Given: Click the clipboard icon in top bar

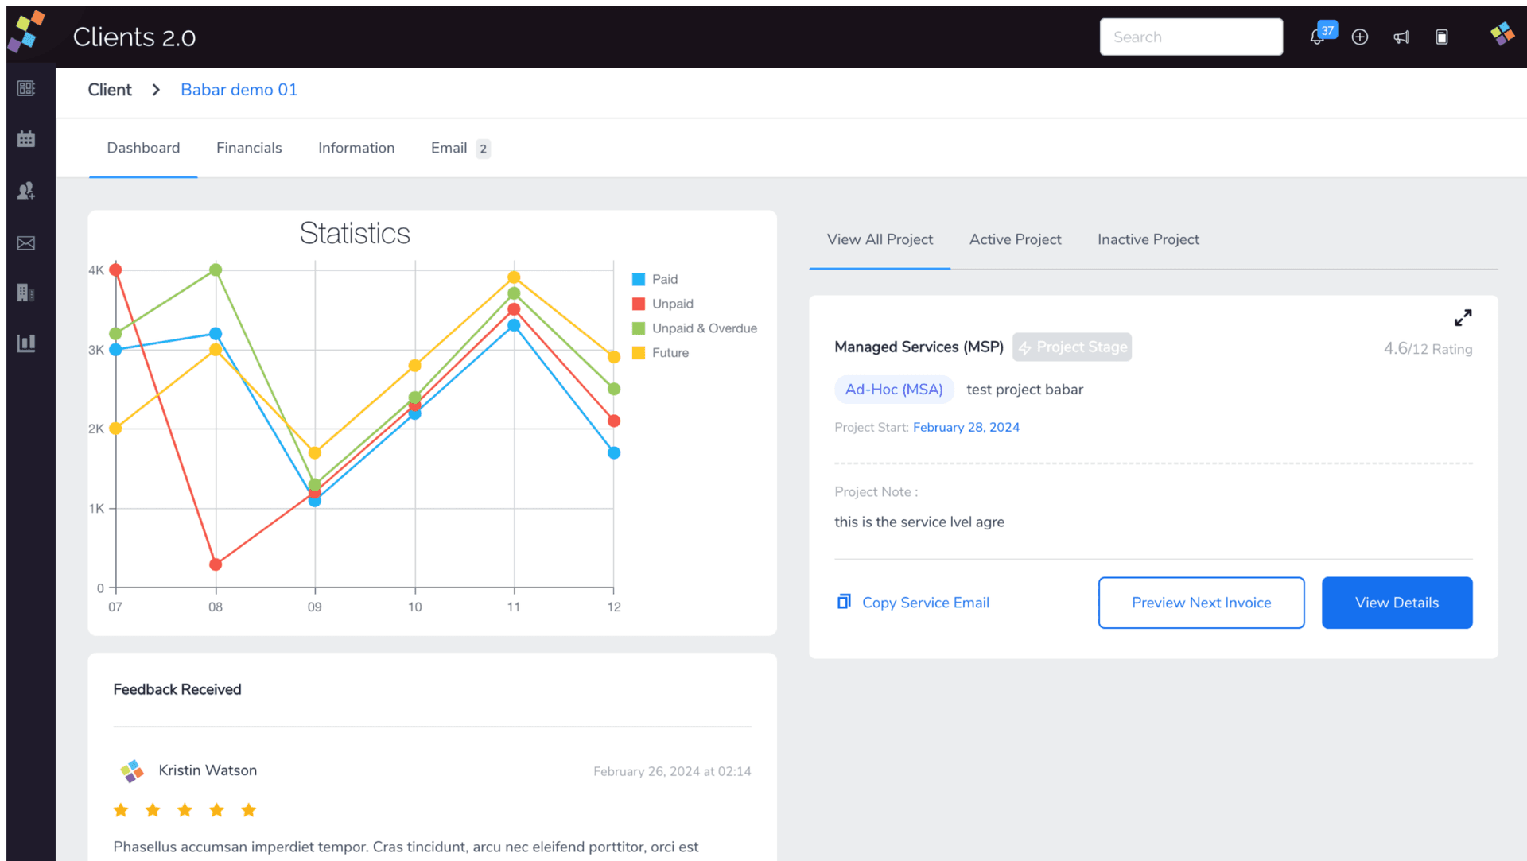Looking at the screenshot, I should pyautogui.click(x=1442, y=37).
